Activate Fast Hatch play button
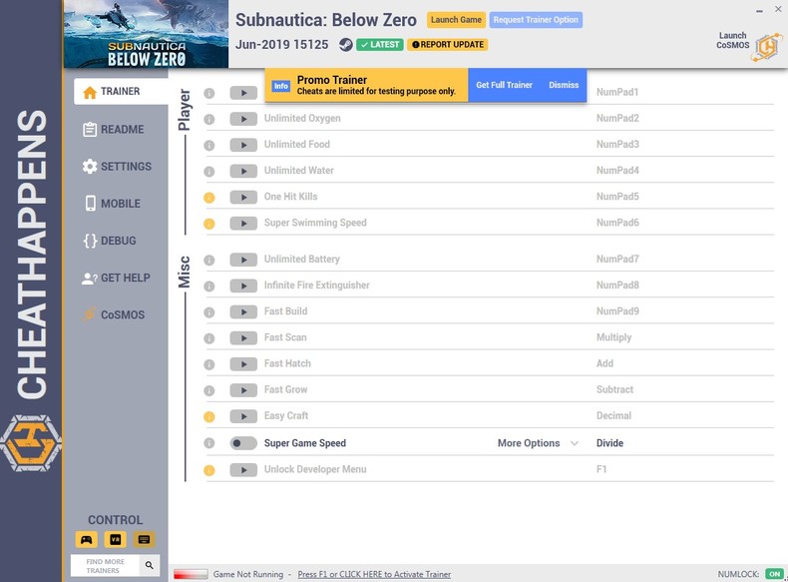Image resolution: width=788 pixels, height=582 pixels. [x=243, y=364]
